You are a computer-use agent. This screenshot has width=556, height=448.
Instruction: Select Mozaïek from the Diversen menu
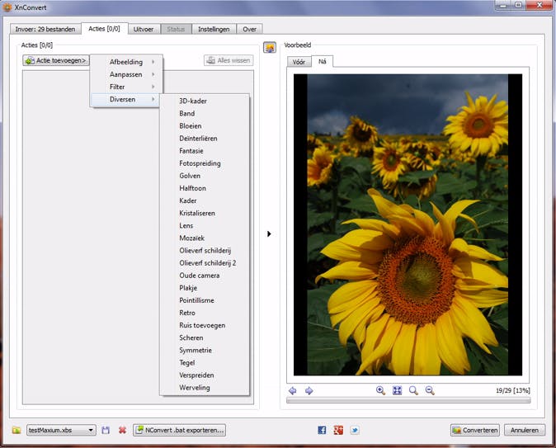pos(191,238)
